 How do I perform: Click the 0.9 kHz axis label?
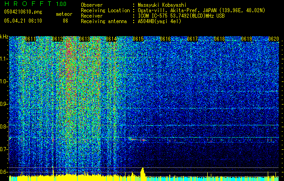point(4,104)
